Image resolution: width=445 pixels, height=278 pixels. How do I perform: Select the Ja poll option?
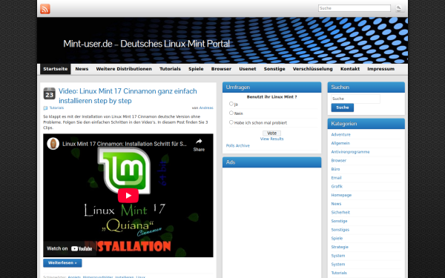click(x=231, y=104)
